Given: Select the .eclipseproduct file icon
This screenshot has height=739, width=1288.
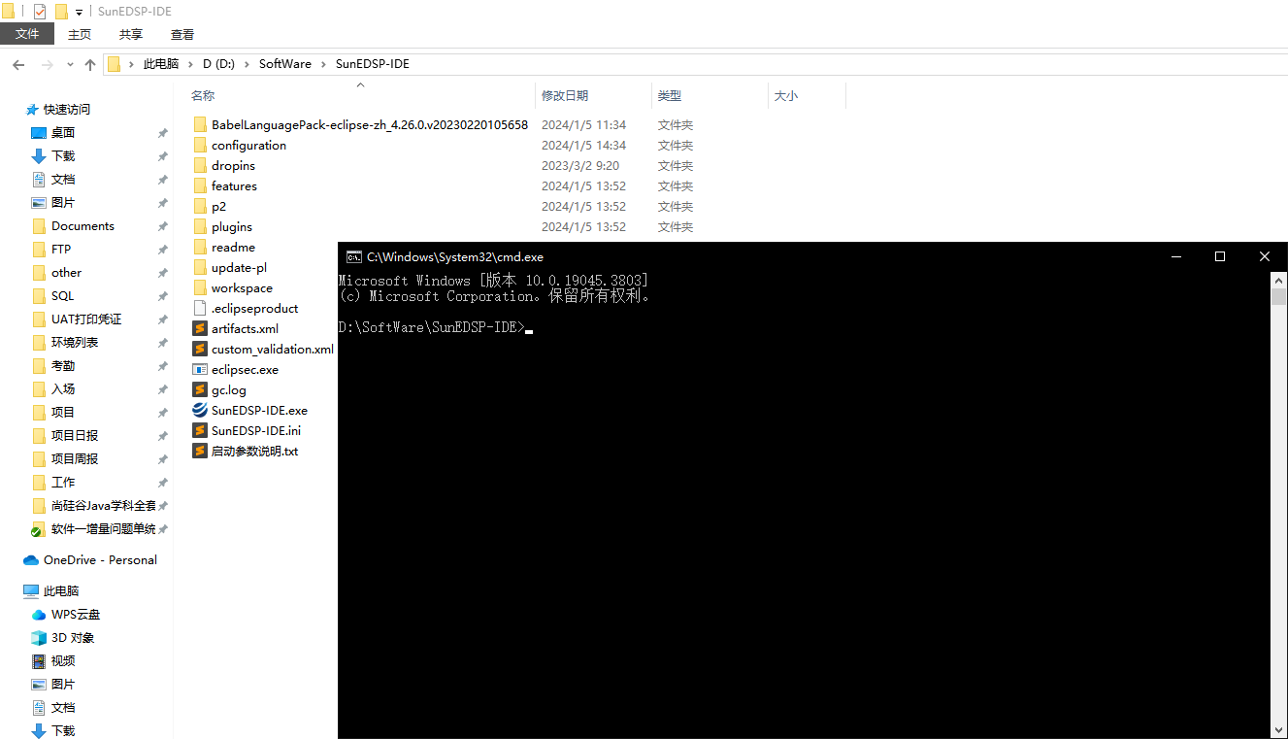Looking at the screenshot, I should (200, 308).
